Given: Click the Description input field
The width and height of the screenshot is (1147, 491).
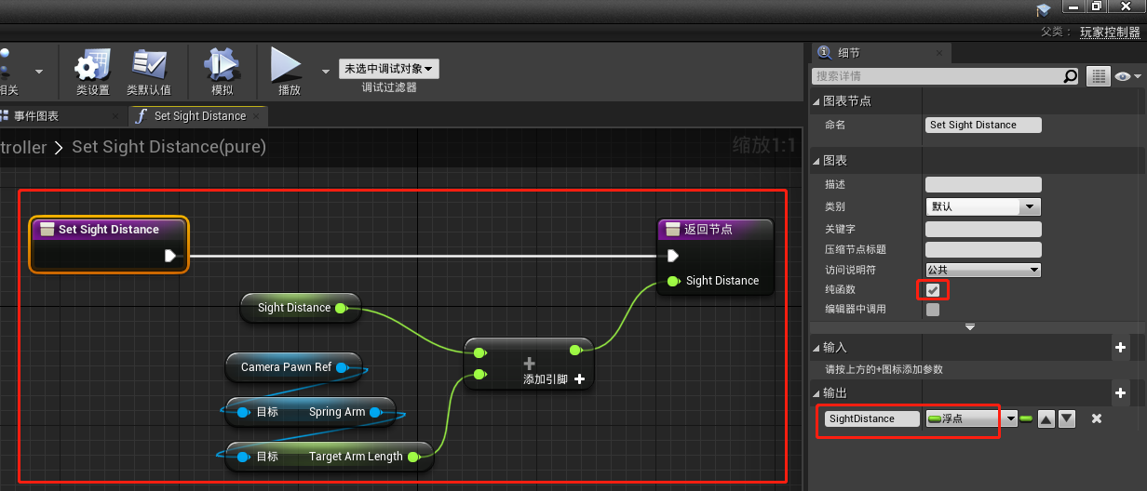Looking at the screenshot, I should [983, 185].
